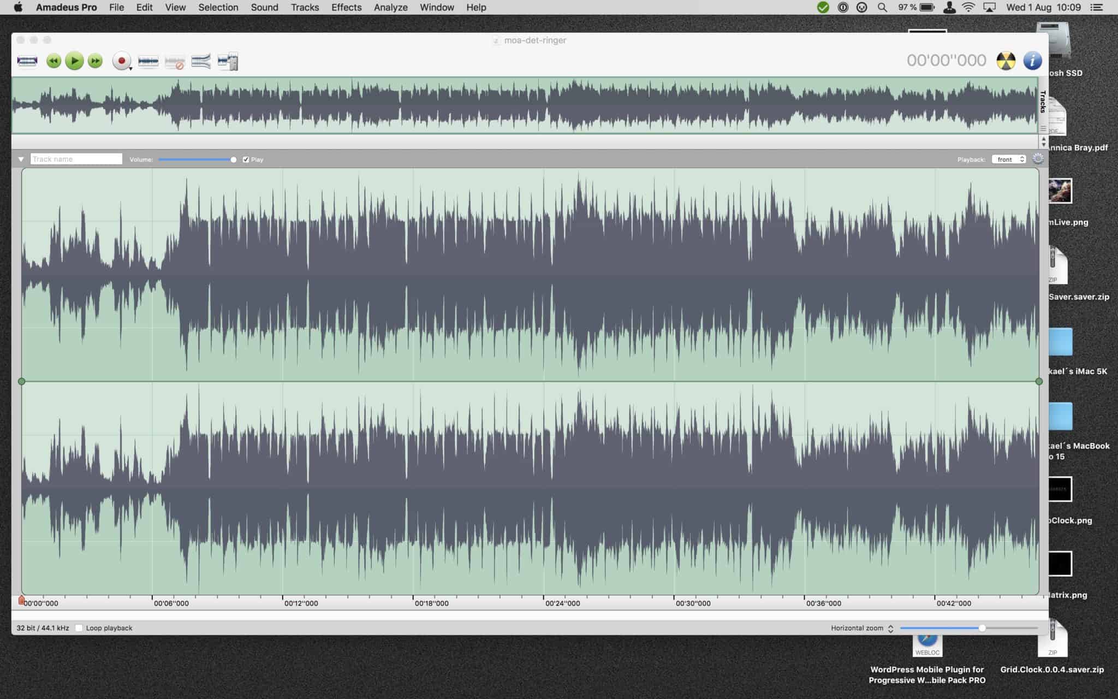
Task: Click the person silhouette menu bar icon
Action: tap(949, 7)
